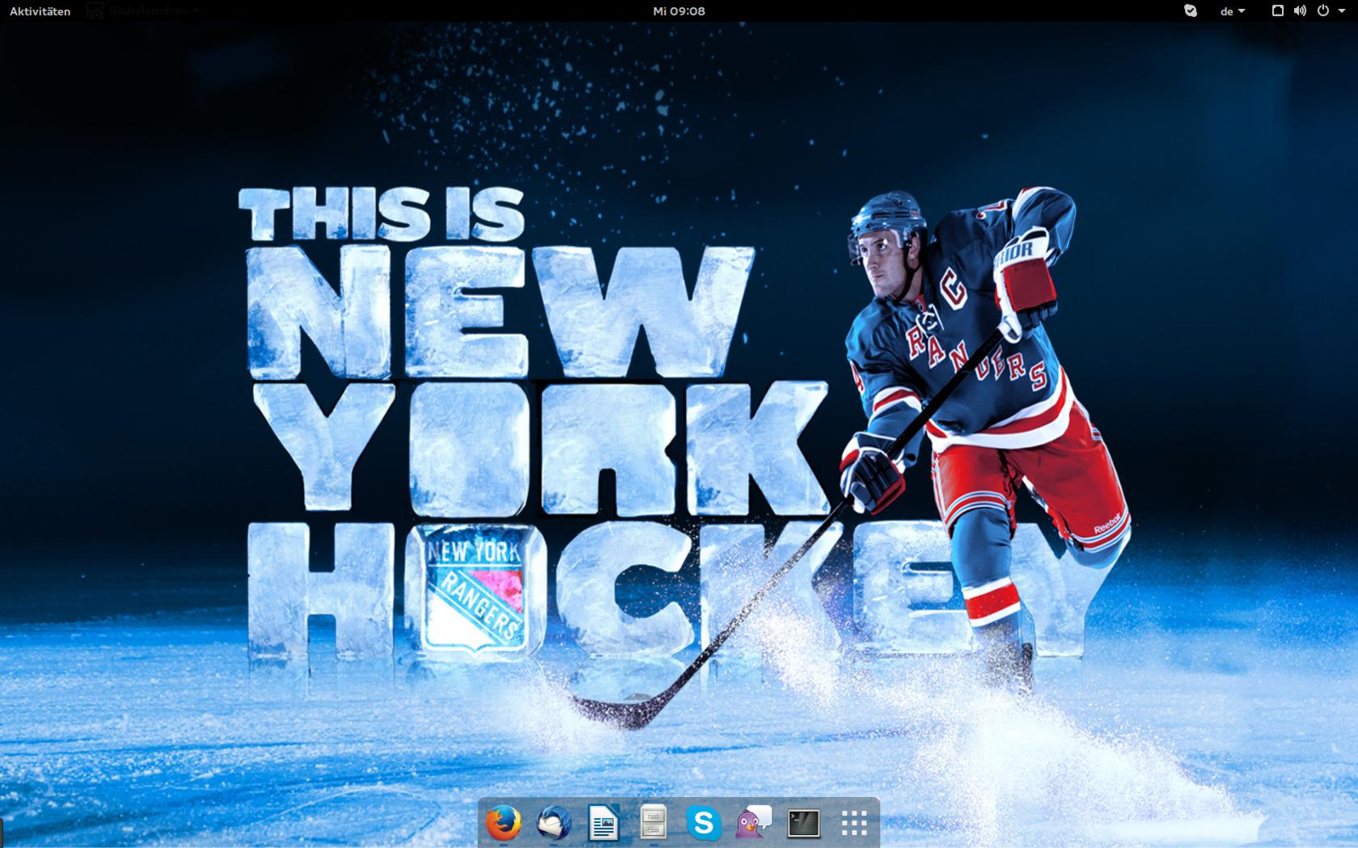Open the Terminal from the dock
Viewport: 1358px width, 848px height.
pyautogui.click(x=804, y=823)
